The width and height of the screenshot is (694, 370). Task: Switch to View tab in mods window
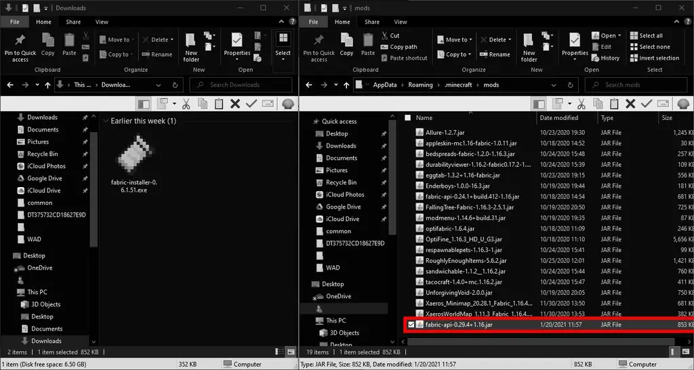click(400, 22)
